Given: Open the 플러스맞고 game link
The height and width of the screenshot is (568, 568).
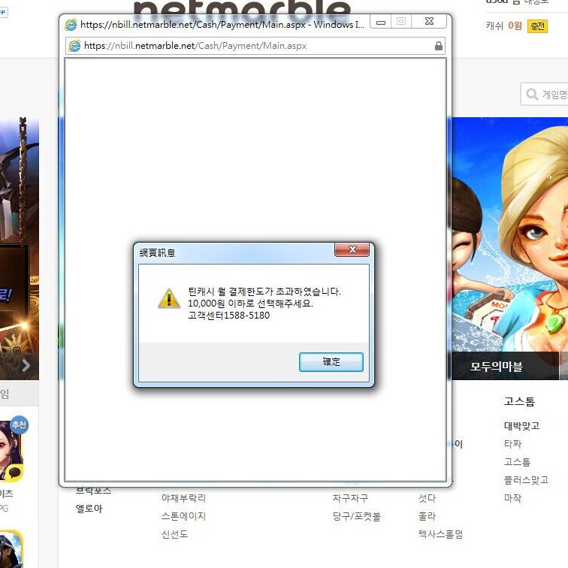Looking at the screenshot, I should [x=526, y=480].
